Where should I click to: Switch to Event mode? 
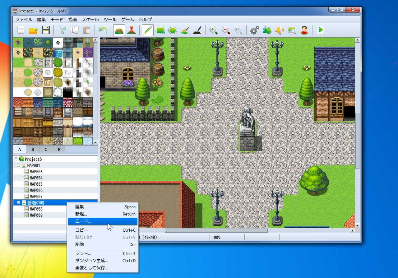[x=132, y=30]
